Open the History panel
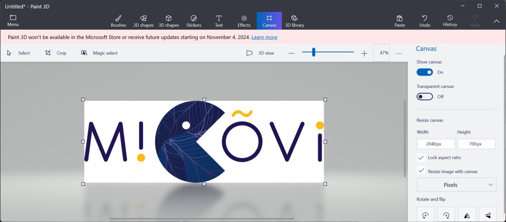 click(x=450, y=21)
